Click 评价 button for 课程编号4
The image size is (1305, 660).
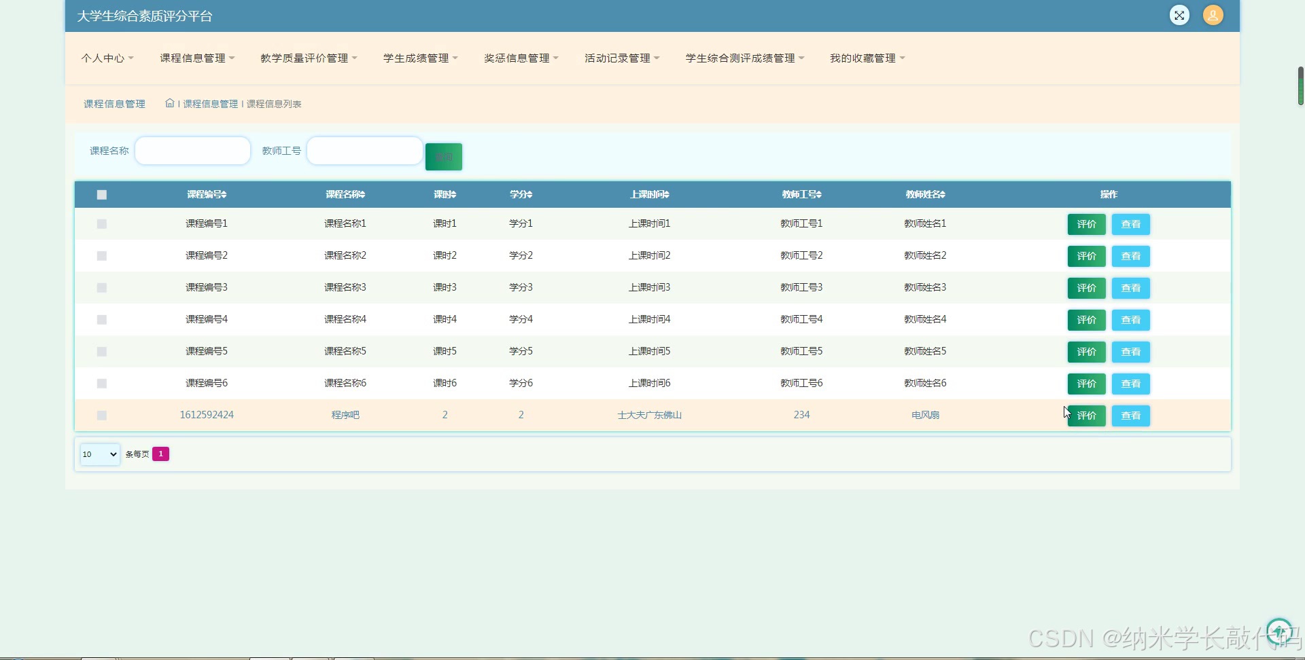point(1086,320)
